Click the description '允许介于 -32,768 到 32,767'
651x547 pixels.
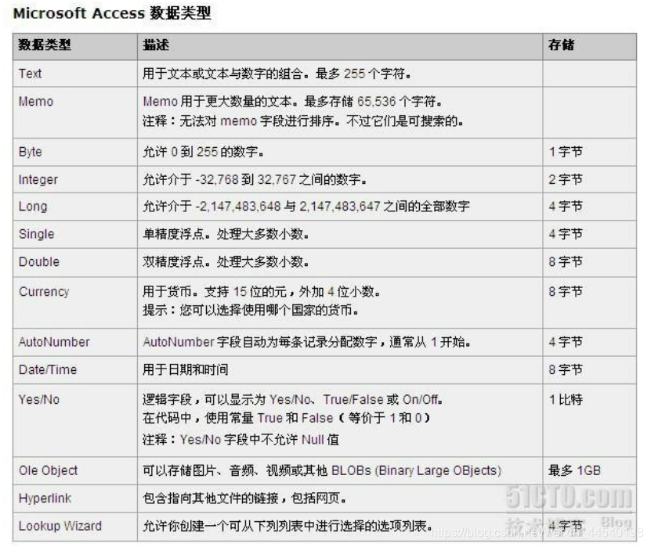(x=219, y=179)
